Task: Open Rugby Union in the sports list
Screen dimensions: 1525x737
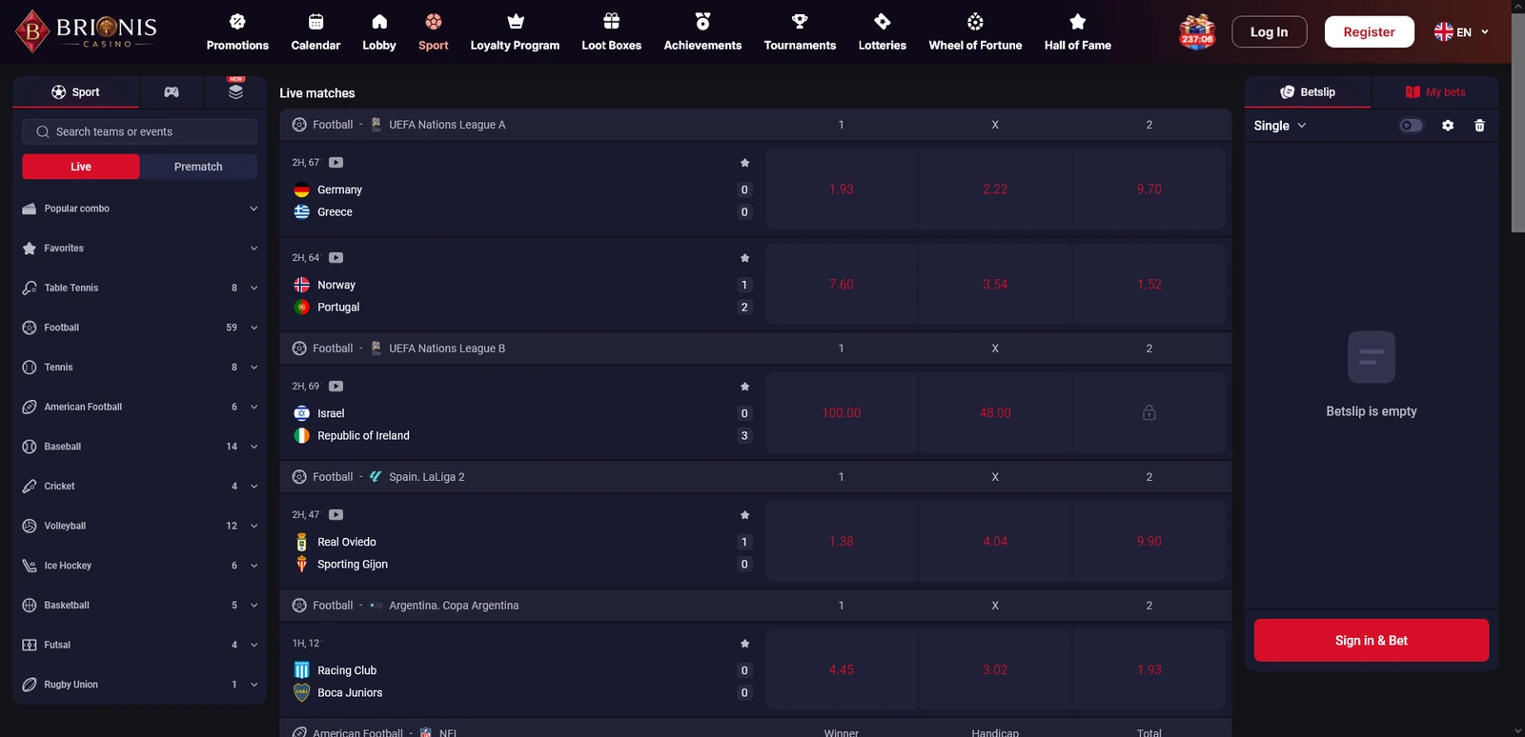Action: [x=139, y=685]
